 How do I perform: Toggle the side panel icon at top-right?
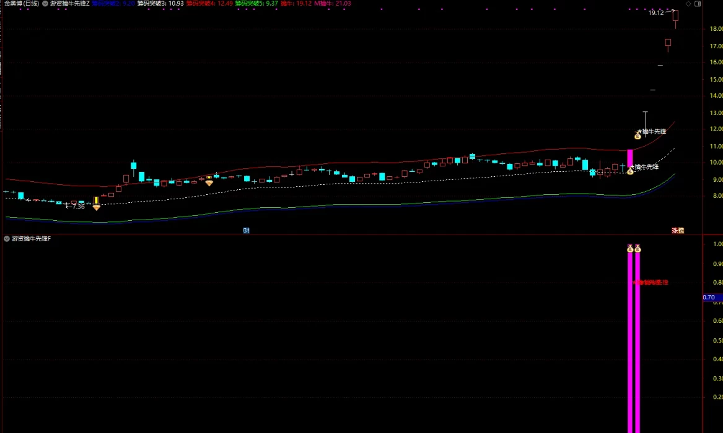coord(698,4)
